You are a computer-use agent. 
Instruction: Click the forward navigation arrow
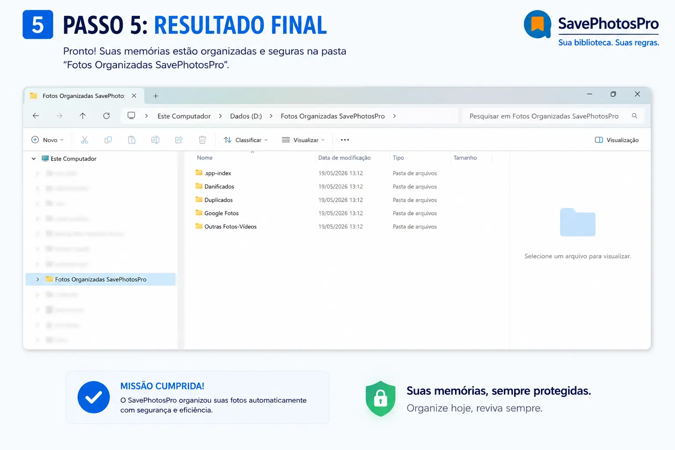click(59, 116)
